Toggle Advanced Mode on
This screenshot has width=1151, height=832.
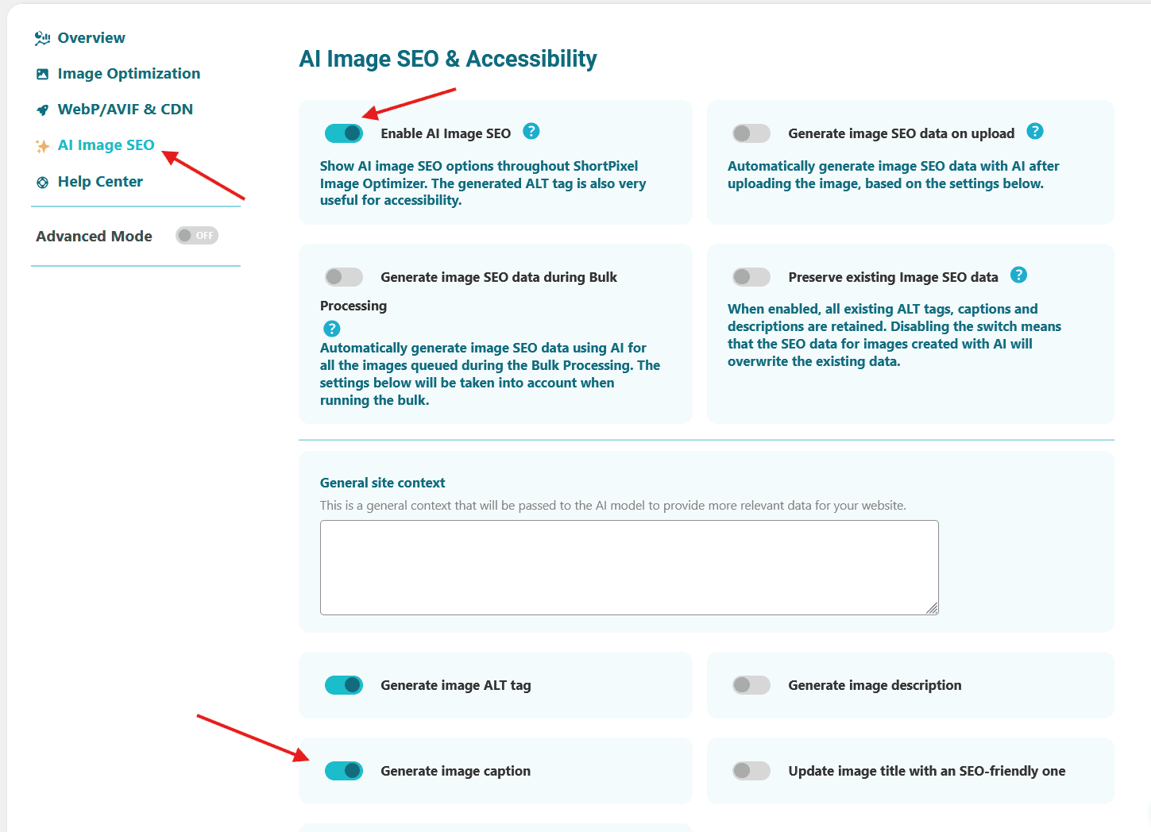[197, 236]
